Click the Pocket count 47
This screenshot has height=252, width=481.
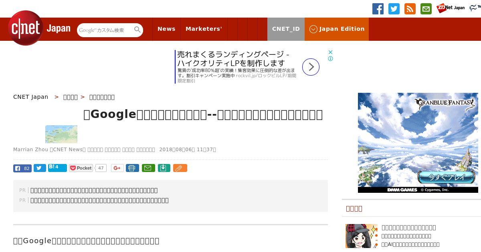pos(101,168)
